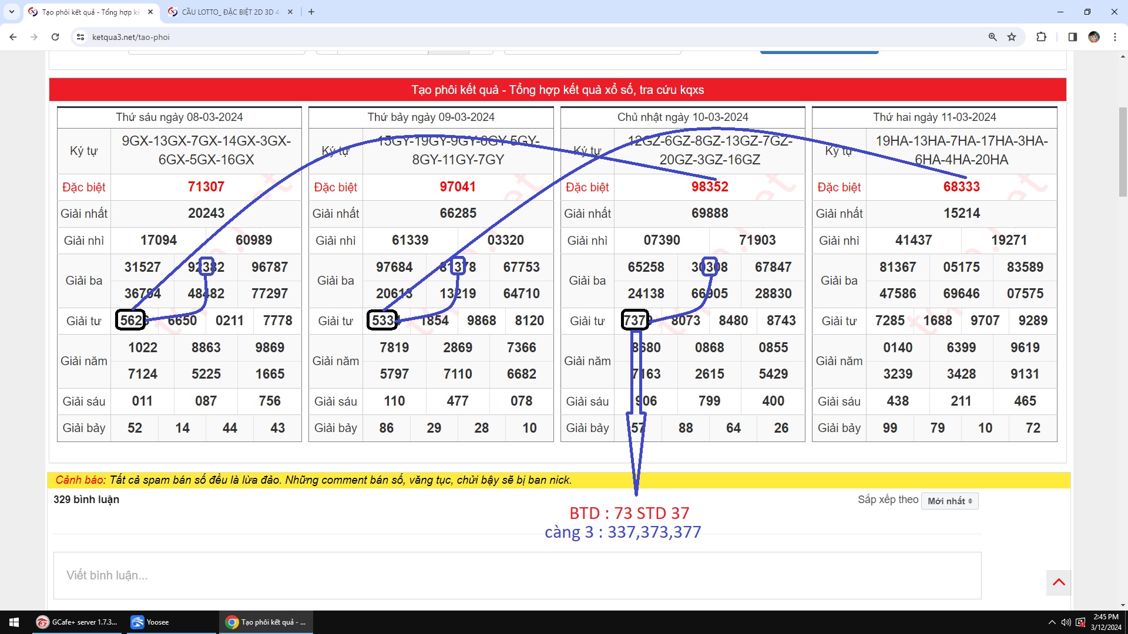View site information icon in address bar

click(x=80, y=37)
